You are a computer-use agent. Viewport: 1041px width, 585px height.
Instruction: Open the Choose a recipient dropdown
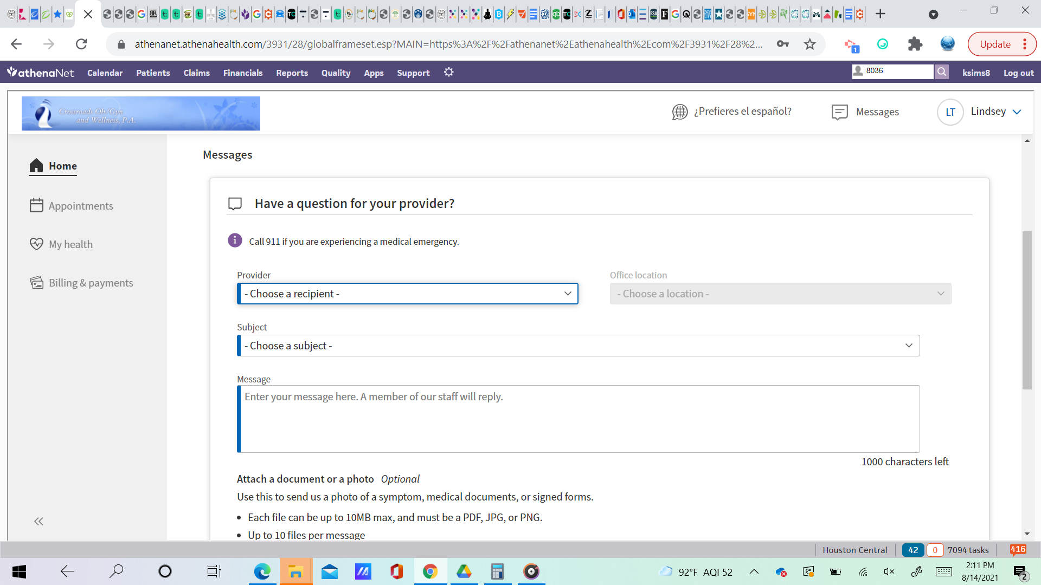pos(407,294)
